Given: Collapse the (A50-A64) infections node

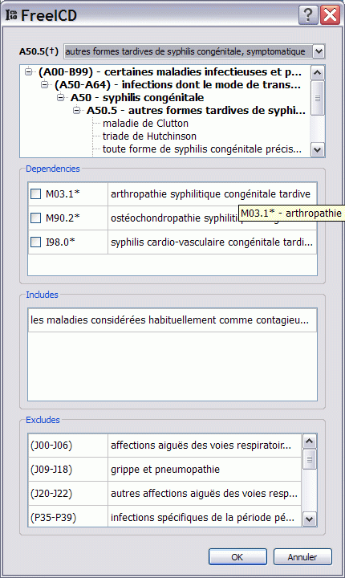Looking at the screenshot, I should 45,84.
